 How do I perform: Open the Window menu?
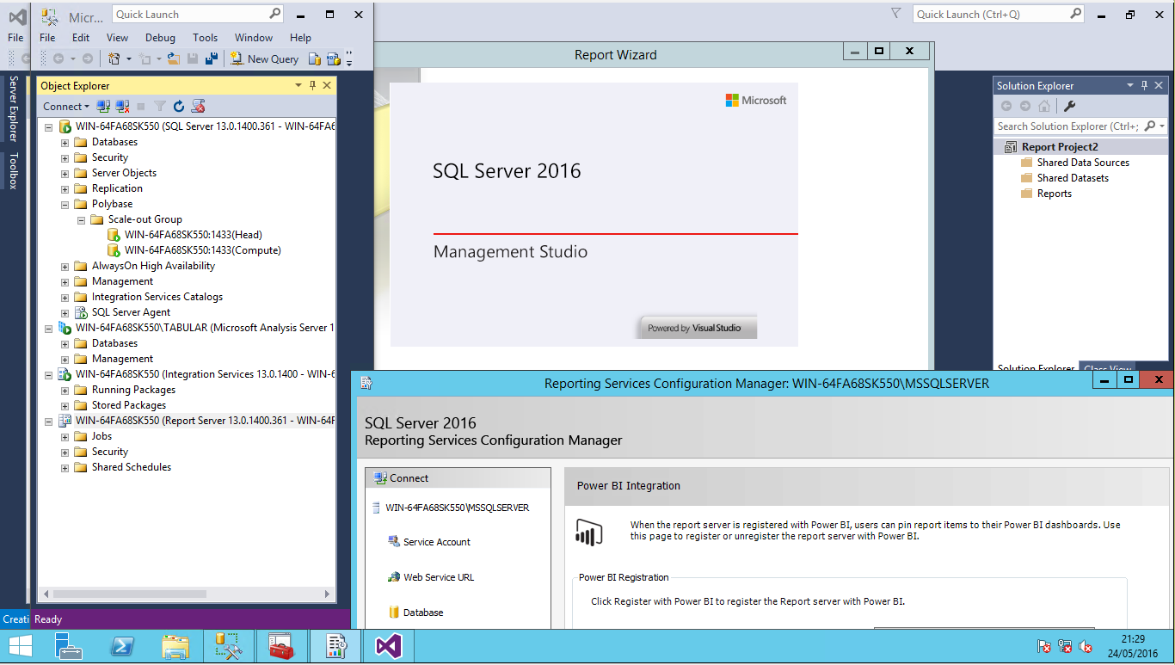(254, 37)
